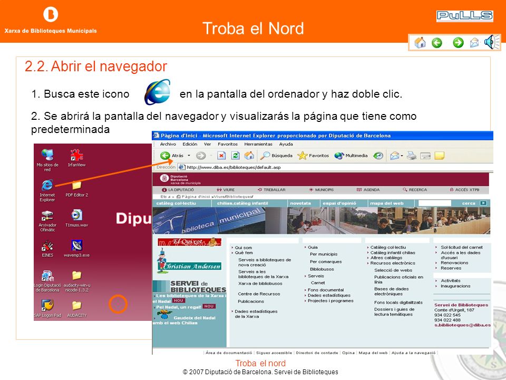Open the Herramientas menu
This screenshot has width=506, height=380.
point(258,144)
